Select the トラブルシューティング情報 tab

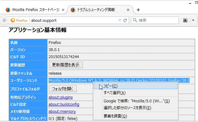pyautogui.click(x=100, y=10)
